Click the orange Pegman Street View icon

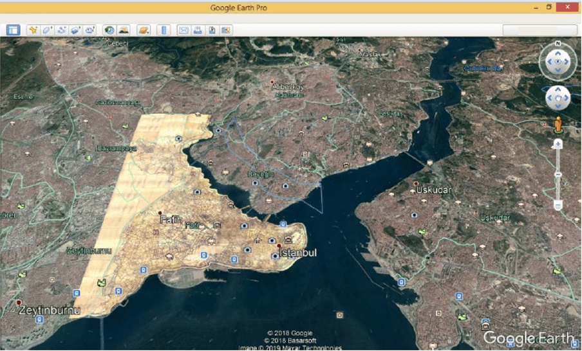(x=558, y=124)
